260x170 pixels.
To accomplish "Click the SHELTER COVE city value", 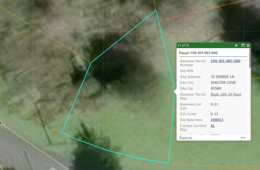I will click(223, 83).
